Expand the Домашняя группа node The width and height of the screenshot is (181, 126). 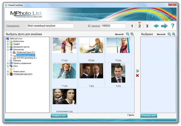8,47
